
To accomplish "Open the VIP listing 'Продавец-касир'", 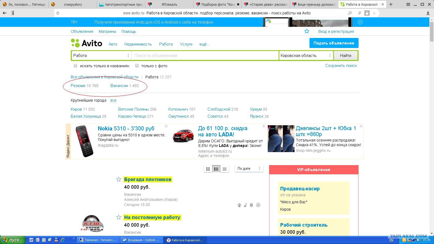I will pos(300,189).
